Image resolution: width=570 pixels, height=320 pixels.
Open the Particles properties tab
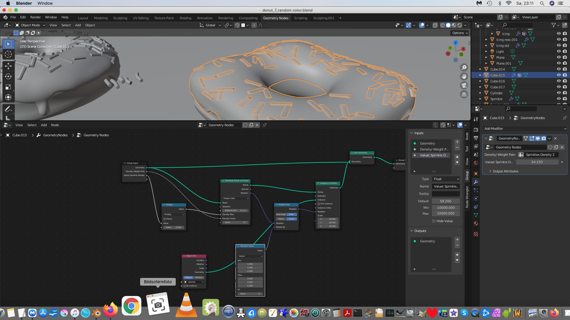click(x=476, y=190)
